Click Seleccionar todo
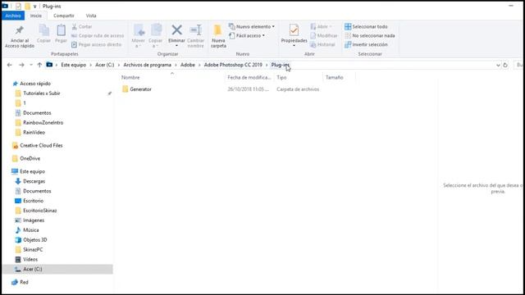This screenshot has width=525, height=295. 366,26
